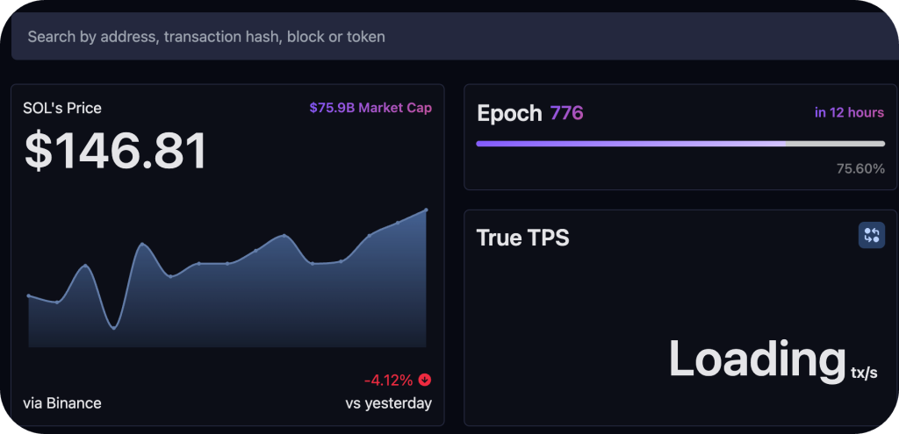Screen dimensions: 899x434
Task: Click the epoch progress bar
Action: 680,144
